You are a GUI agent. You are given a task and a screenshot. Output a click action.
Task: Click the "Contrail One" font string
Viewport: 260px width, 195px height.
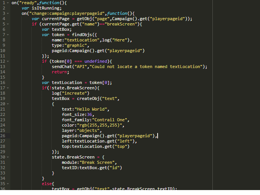(x=109, y=120)
